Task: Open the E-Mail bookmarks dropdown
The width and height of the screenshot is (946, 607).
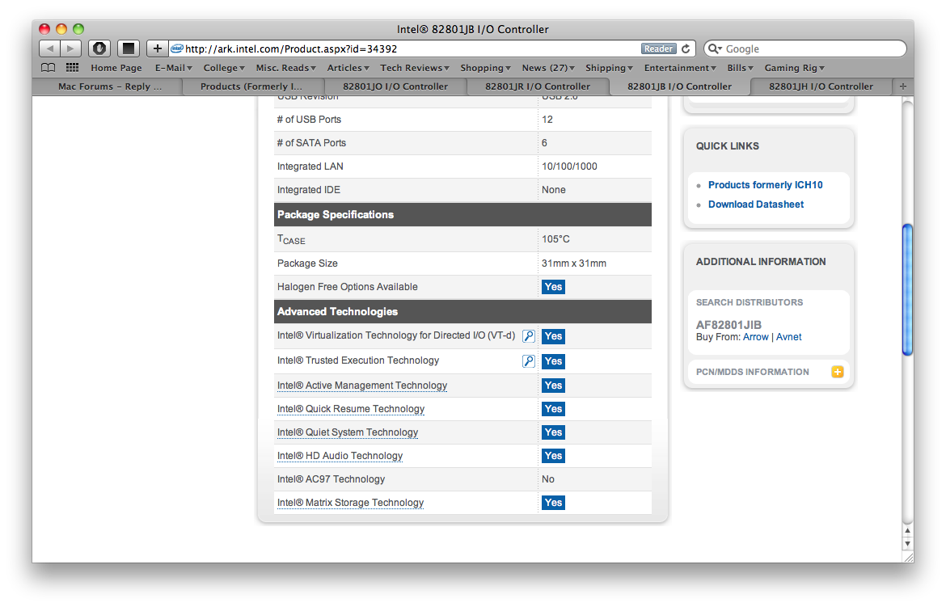Action: coord(173,68)
